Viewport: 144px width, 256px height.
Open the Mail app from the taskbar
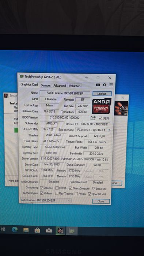[49, 230]
